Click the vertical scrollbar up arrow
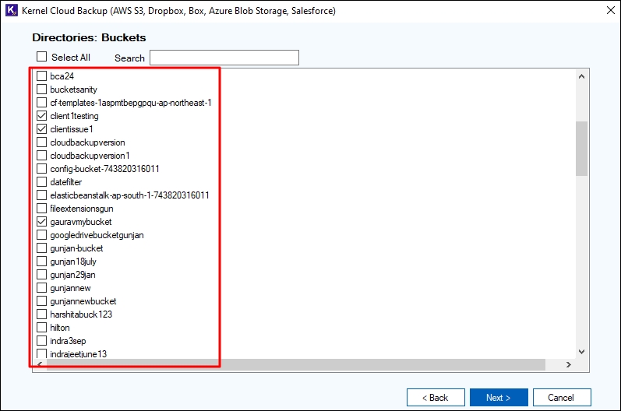The height and width of the screenshot is (411, 621). click(581, 76)
